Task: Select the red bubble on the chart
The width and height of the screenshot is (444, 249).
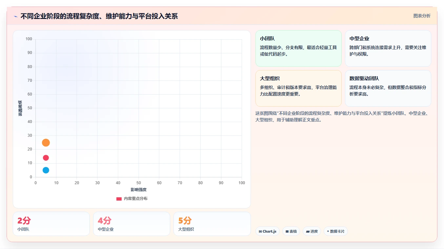Action: coord(46,158)
